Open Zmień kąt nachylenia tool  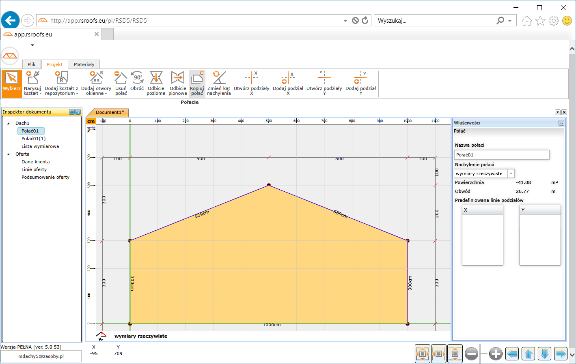pos(219,83)
